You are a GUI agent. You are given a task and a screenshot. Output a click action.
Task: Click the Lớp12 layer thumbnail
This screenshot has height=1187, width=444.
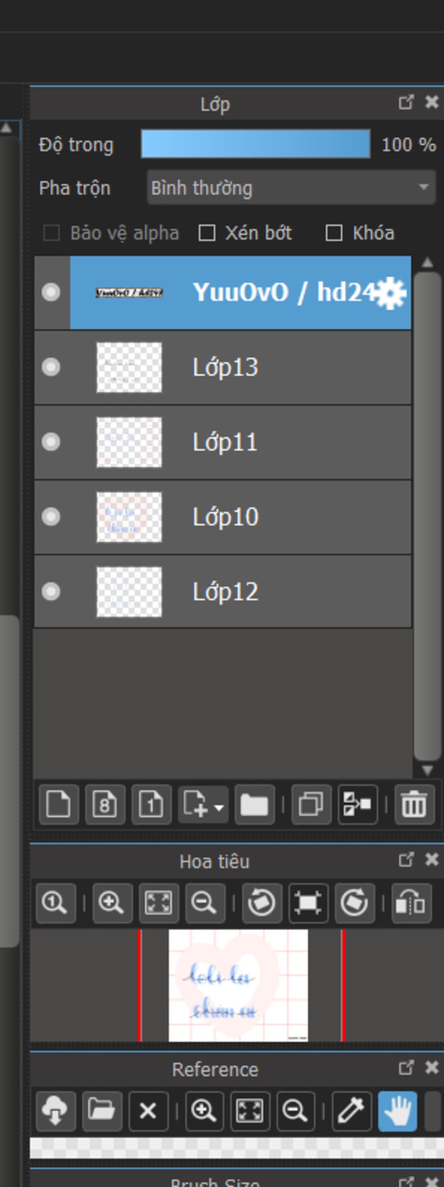[x=129, y=592]
